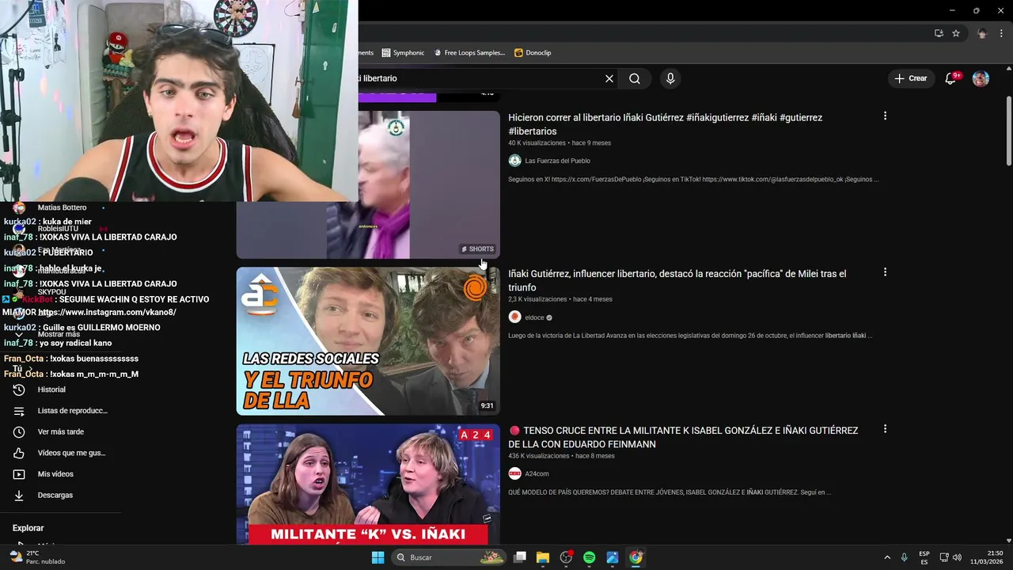Click the thumbs-up liked videos icon
The height and width of the screenshot is (570, 1013).
(x=19, y=453)
